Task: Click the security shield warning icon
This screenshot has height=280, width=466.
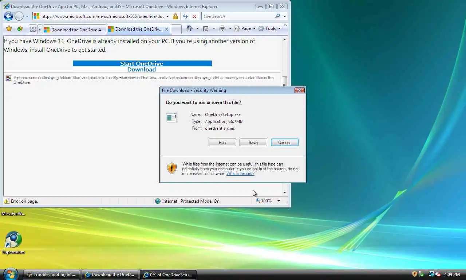Action: [x=172, y=168]
